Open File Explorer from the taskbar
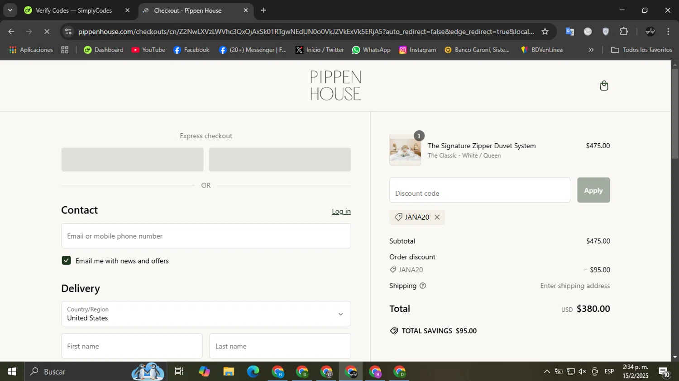The width and height of the screenshot is (679, 381). [229, 372]
